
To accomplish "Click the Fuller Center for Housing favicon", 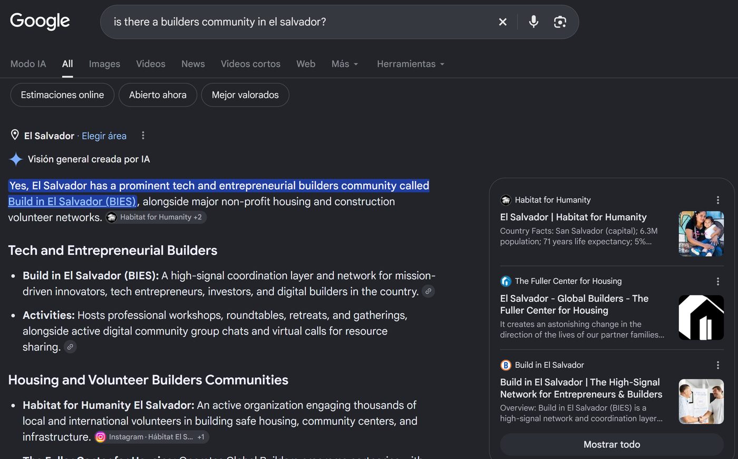I will (x=506, y=281).
